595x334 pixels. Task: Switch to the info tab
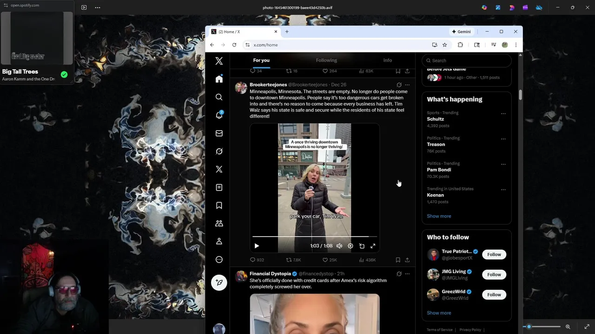[x=387, y=60]
